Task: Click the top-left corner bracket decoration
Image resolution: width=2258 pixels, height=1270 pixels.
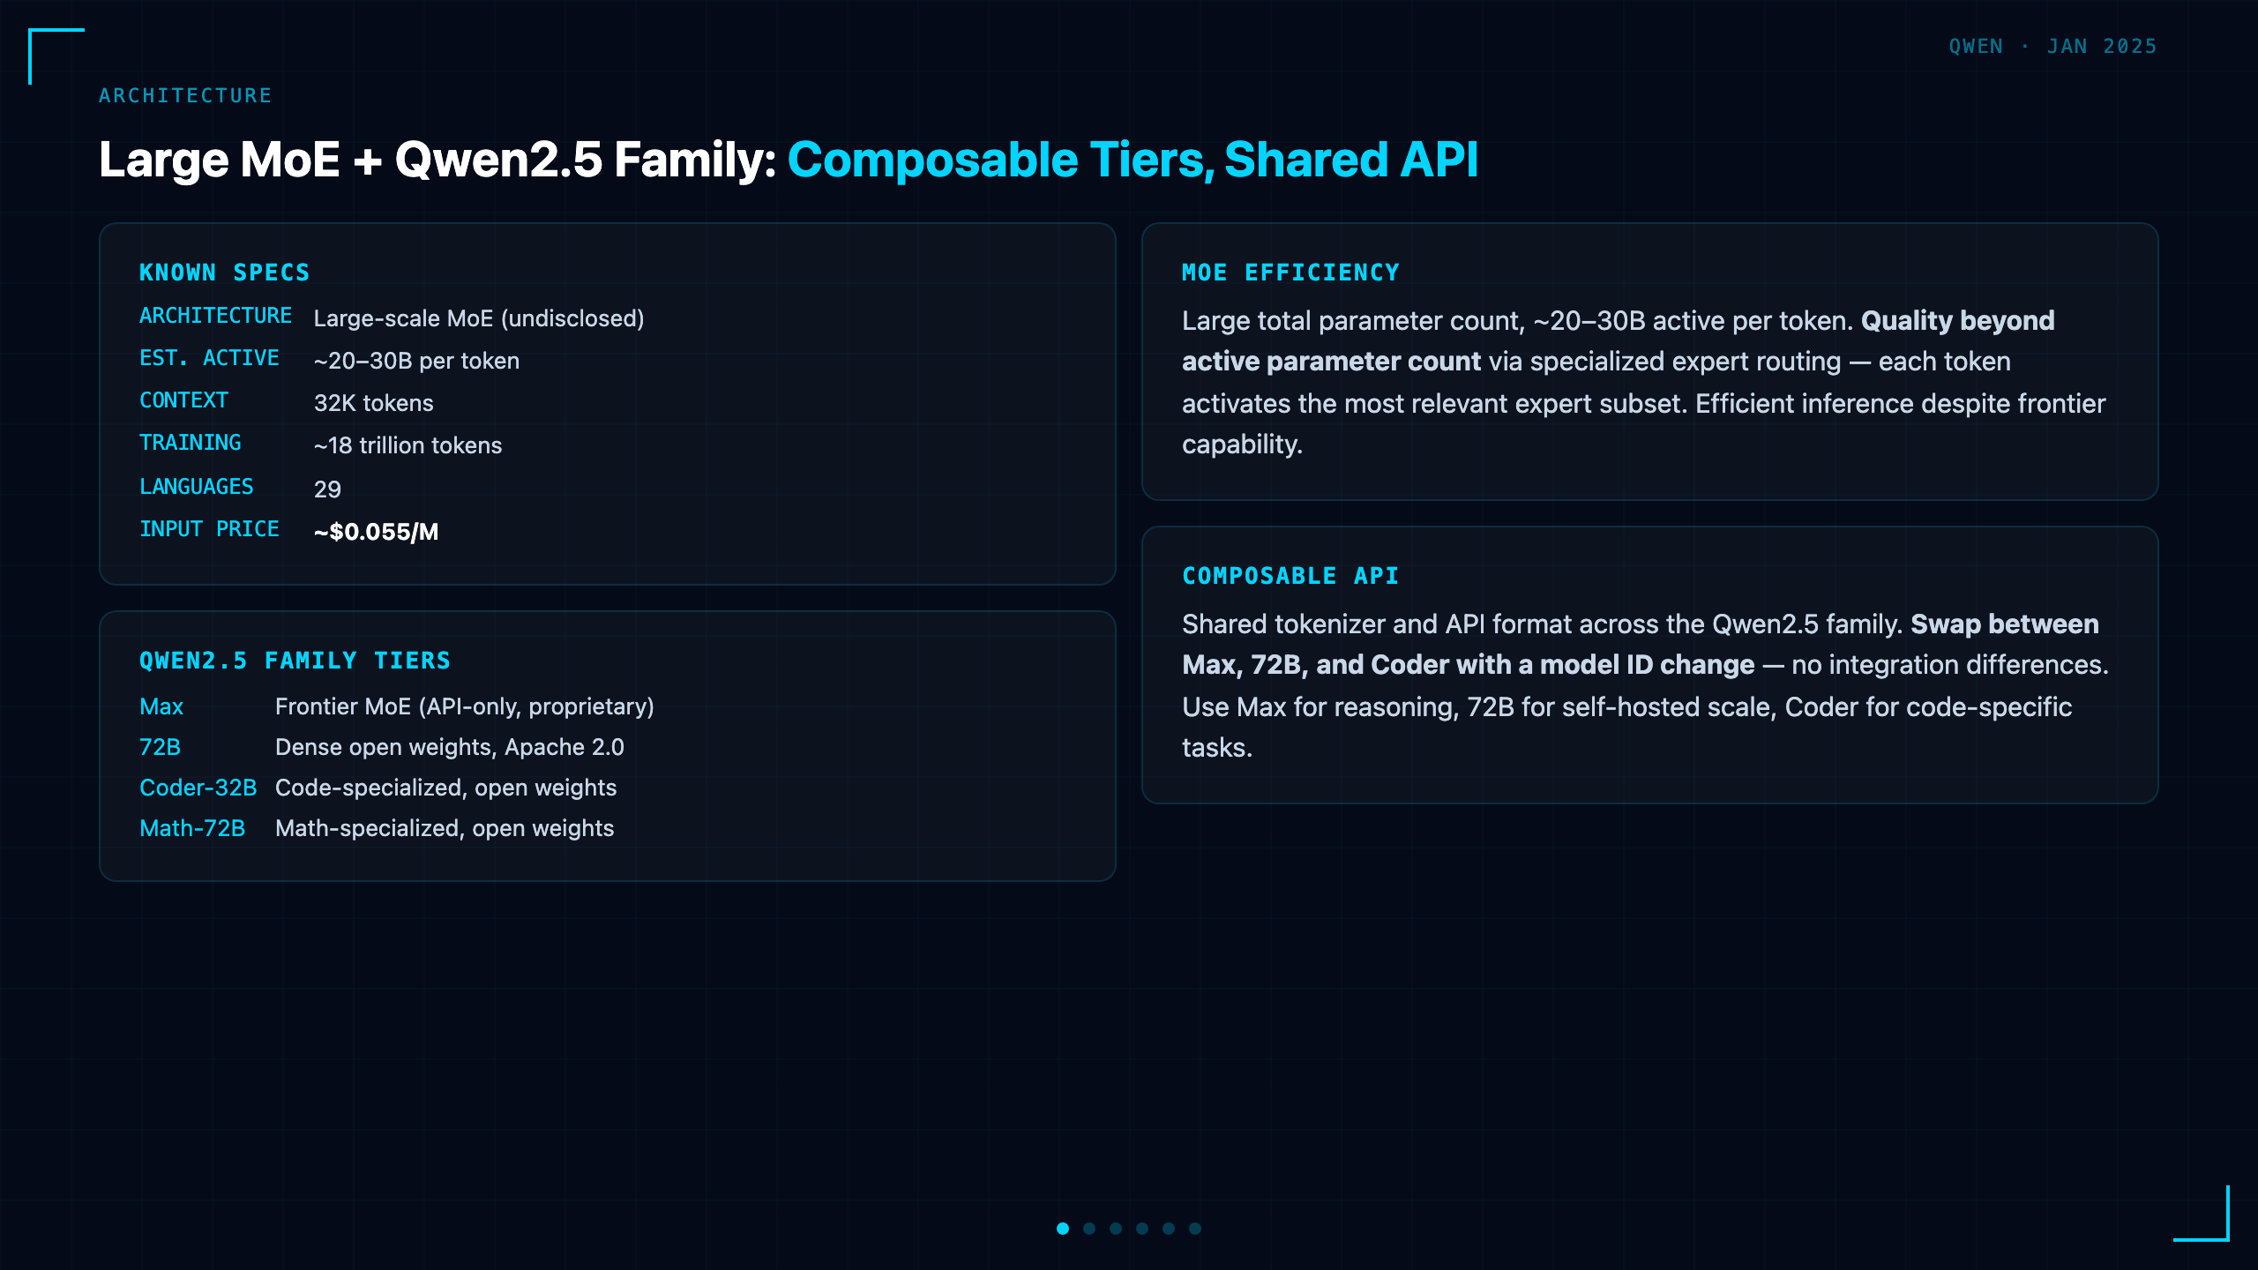Action: (56, 56)
